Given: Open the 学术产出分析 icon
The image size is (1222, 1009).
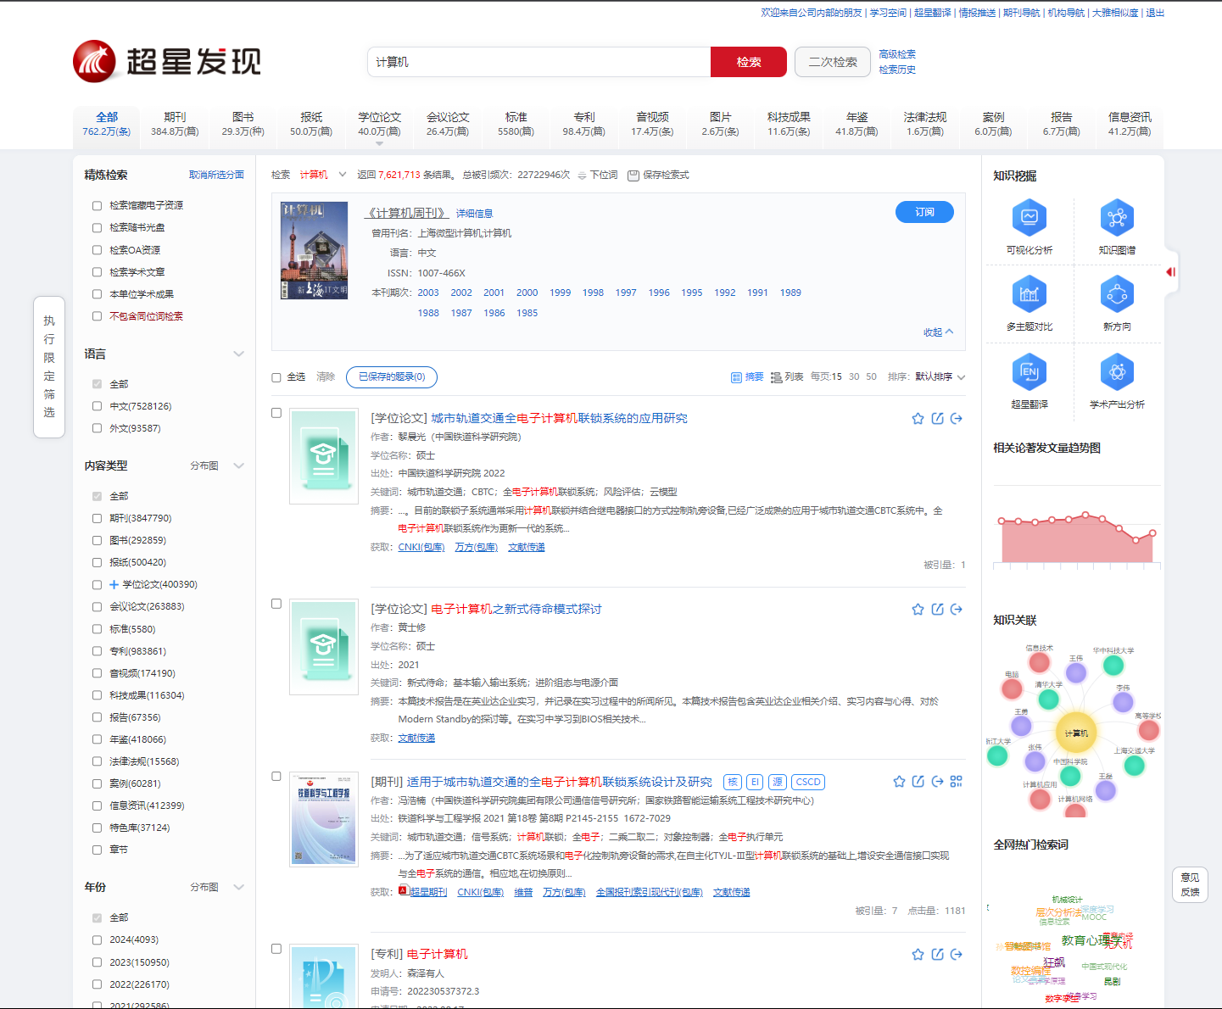Looking at the screenshot, I should (x=1117, y=371).
